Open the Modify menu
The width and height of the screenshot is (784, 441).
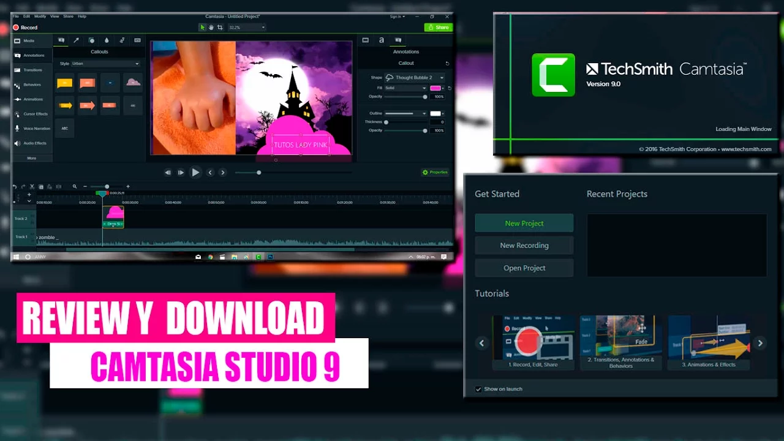(x=40, y=17)
